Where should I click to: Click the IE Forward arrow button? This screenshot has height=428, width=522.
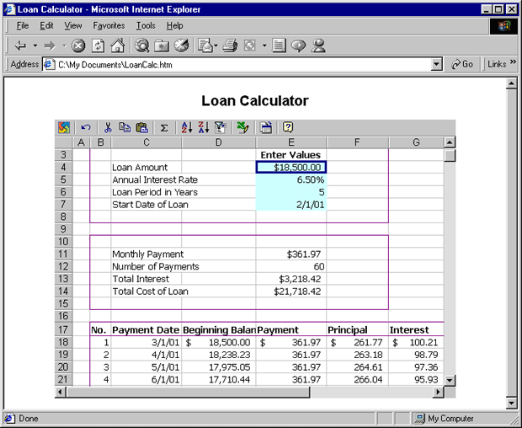pyautogui.click(x=50, y=45)
